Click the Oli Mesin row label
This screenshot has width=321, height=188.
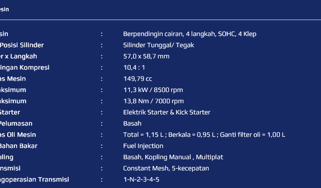18,135
